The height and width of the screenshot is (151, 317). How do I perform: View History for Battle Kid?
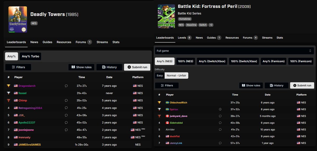[x=276, y=85]
